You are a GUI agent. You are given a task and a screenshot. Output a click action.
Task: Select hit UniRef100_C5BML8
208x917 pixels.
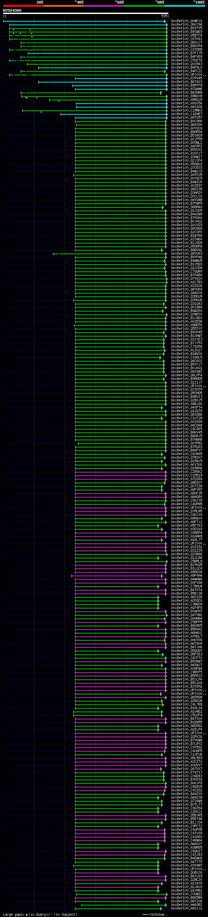[187, 561]
